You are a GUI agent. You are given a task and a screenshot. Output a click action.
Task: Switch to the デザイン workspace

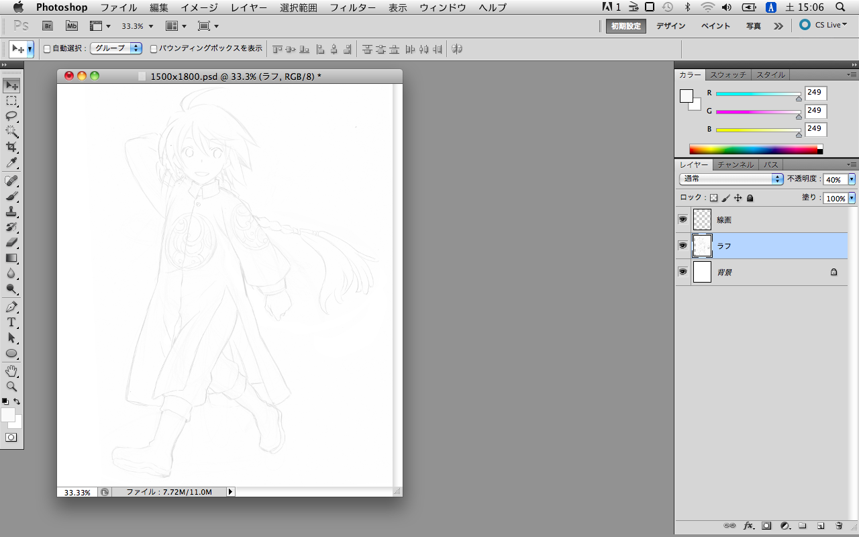click(x=670, y=26)
